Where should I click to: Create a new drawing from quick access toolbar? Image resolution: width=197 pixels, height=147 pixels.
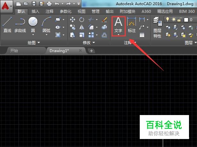(19, 4)
